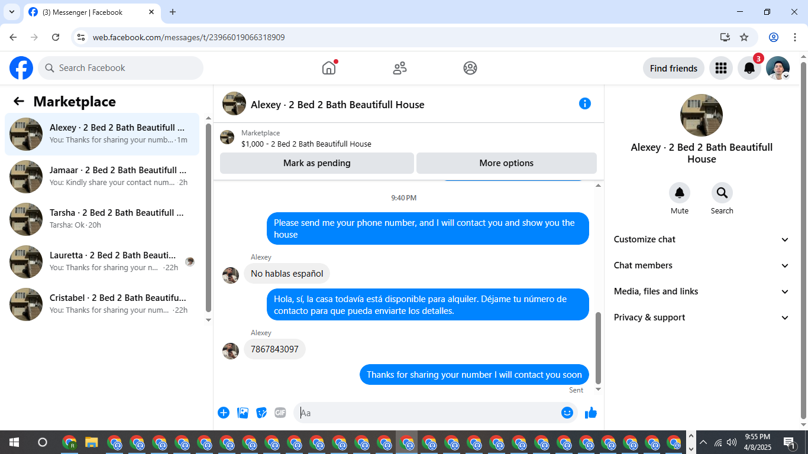Viewport: 808px width, 454px height.
Task: Choose a sticker icon in composer
Action: [261, 413]
